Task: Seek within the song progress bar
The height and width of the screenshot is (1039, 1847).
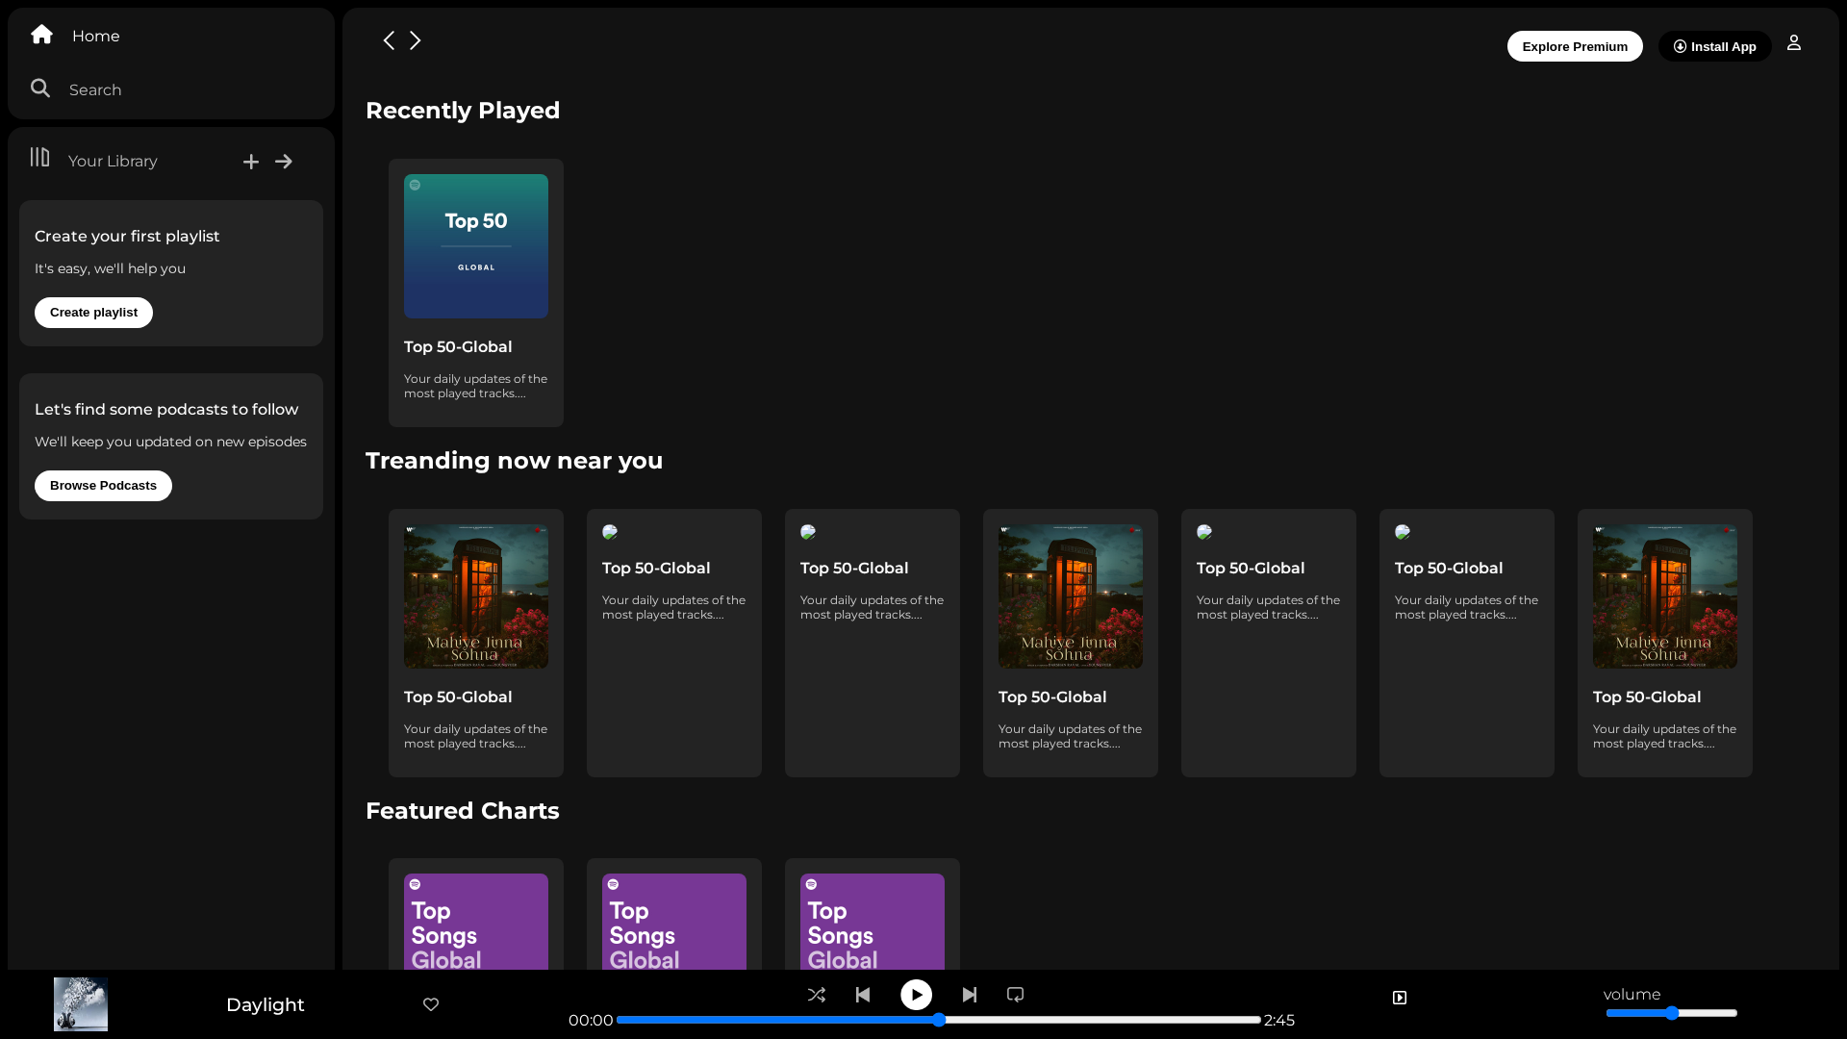Action: [x=939, y=1020]
